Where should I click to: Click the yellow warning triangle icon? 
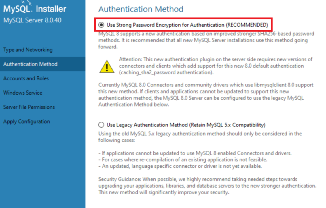coord(107,67)
